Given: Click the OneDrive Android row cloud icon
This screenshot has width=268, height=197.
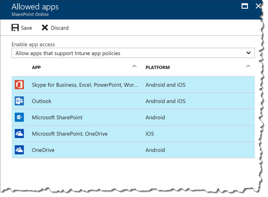Looking at the screenshot, I should pos(19,150).
